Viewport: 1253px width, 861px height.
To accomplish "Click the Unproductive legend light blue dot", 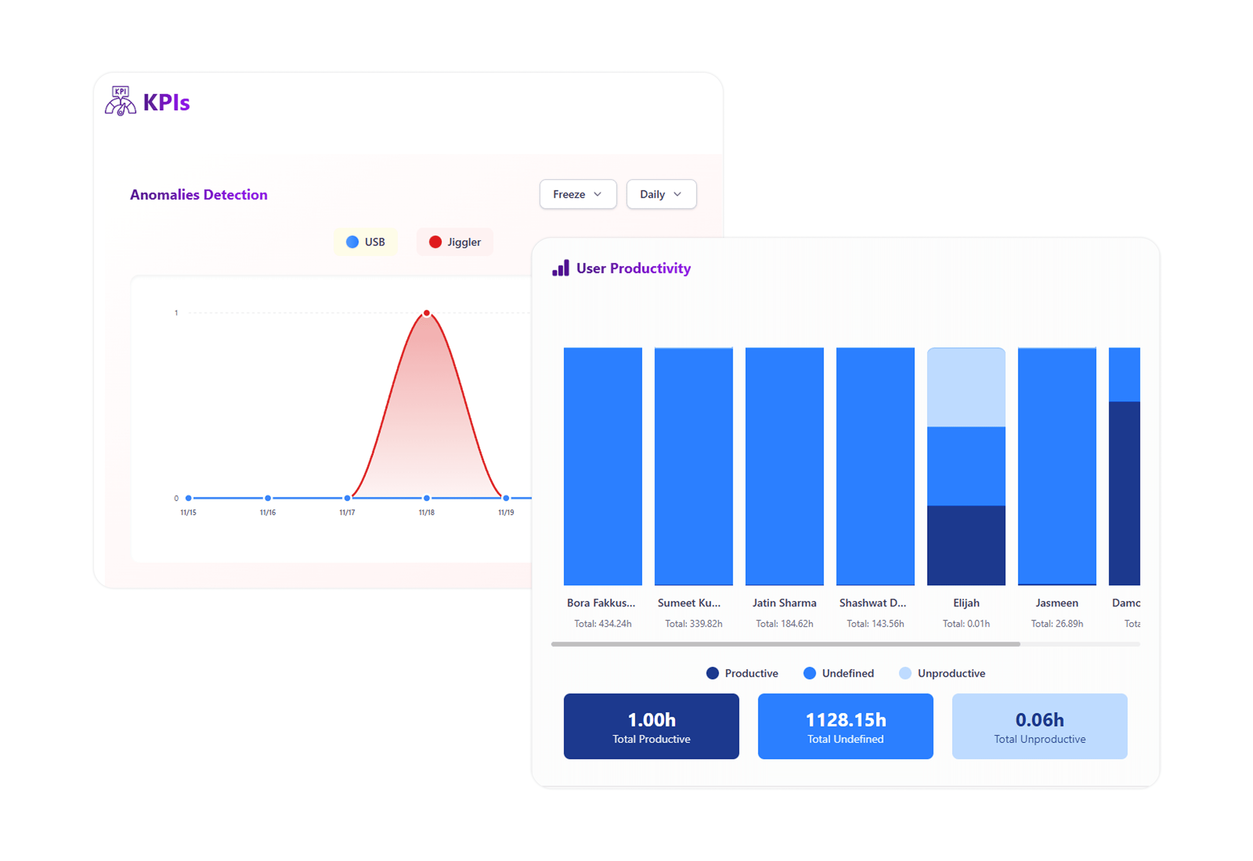I will click(905, 673).
